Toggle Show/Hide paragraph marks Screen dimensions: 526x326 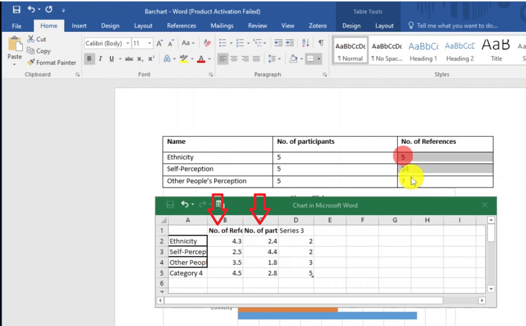[x=321, y=43]
